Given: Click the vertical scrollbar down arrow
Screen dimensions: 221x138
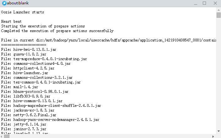Looking at the screenshot, I should 218,131.
